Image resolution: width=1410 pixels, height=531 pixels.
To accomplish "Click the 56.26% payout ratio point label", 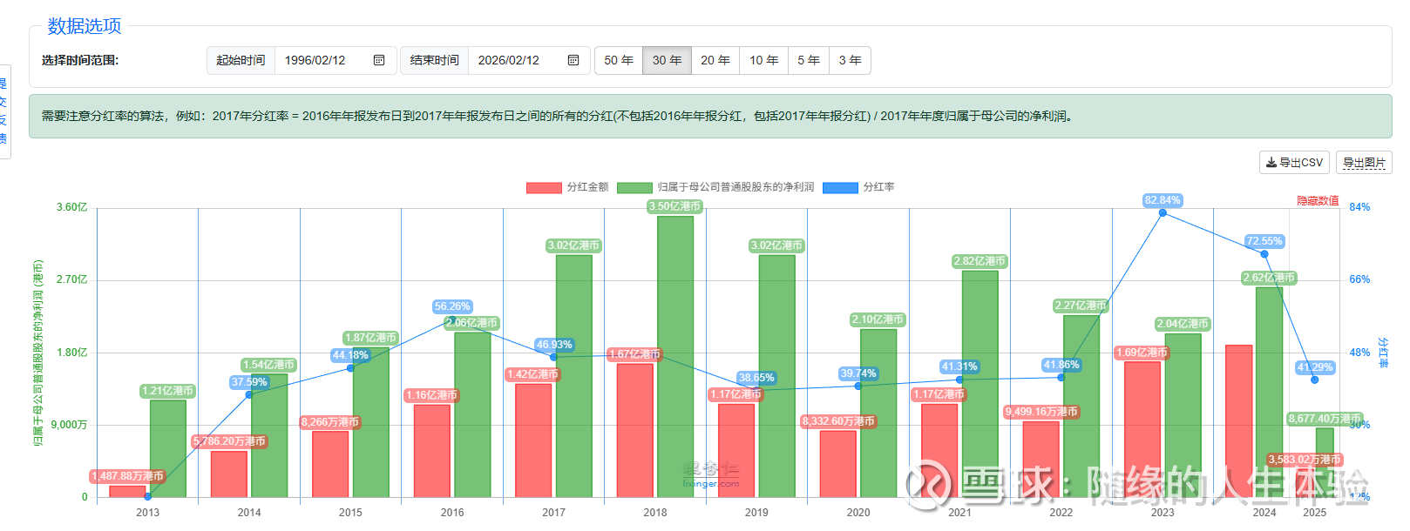I will (452, 306).
